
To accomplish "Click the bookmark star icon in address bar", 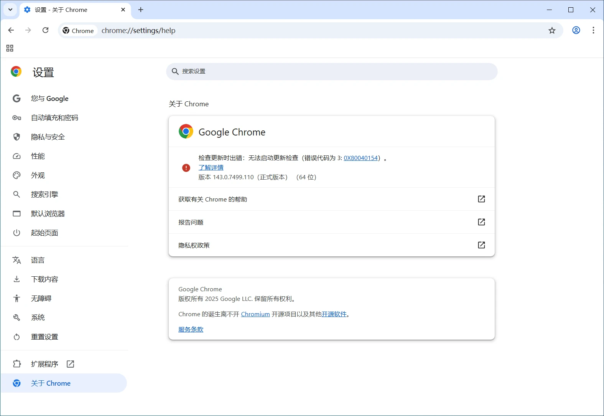I will [552, 31].
